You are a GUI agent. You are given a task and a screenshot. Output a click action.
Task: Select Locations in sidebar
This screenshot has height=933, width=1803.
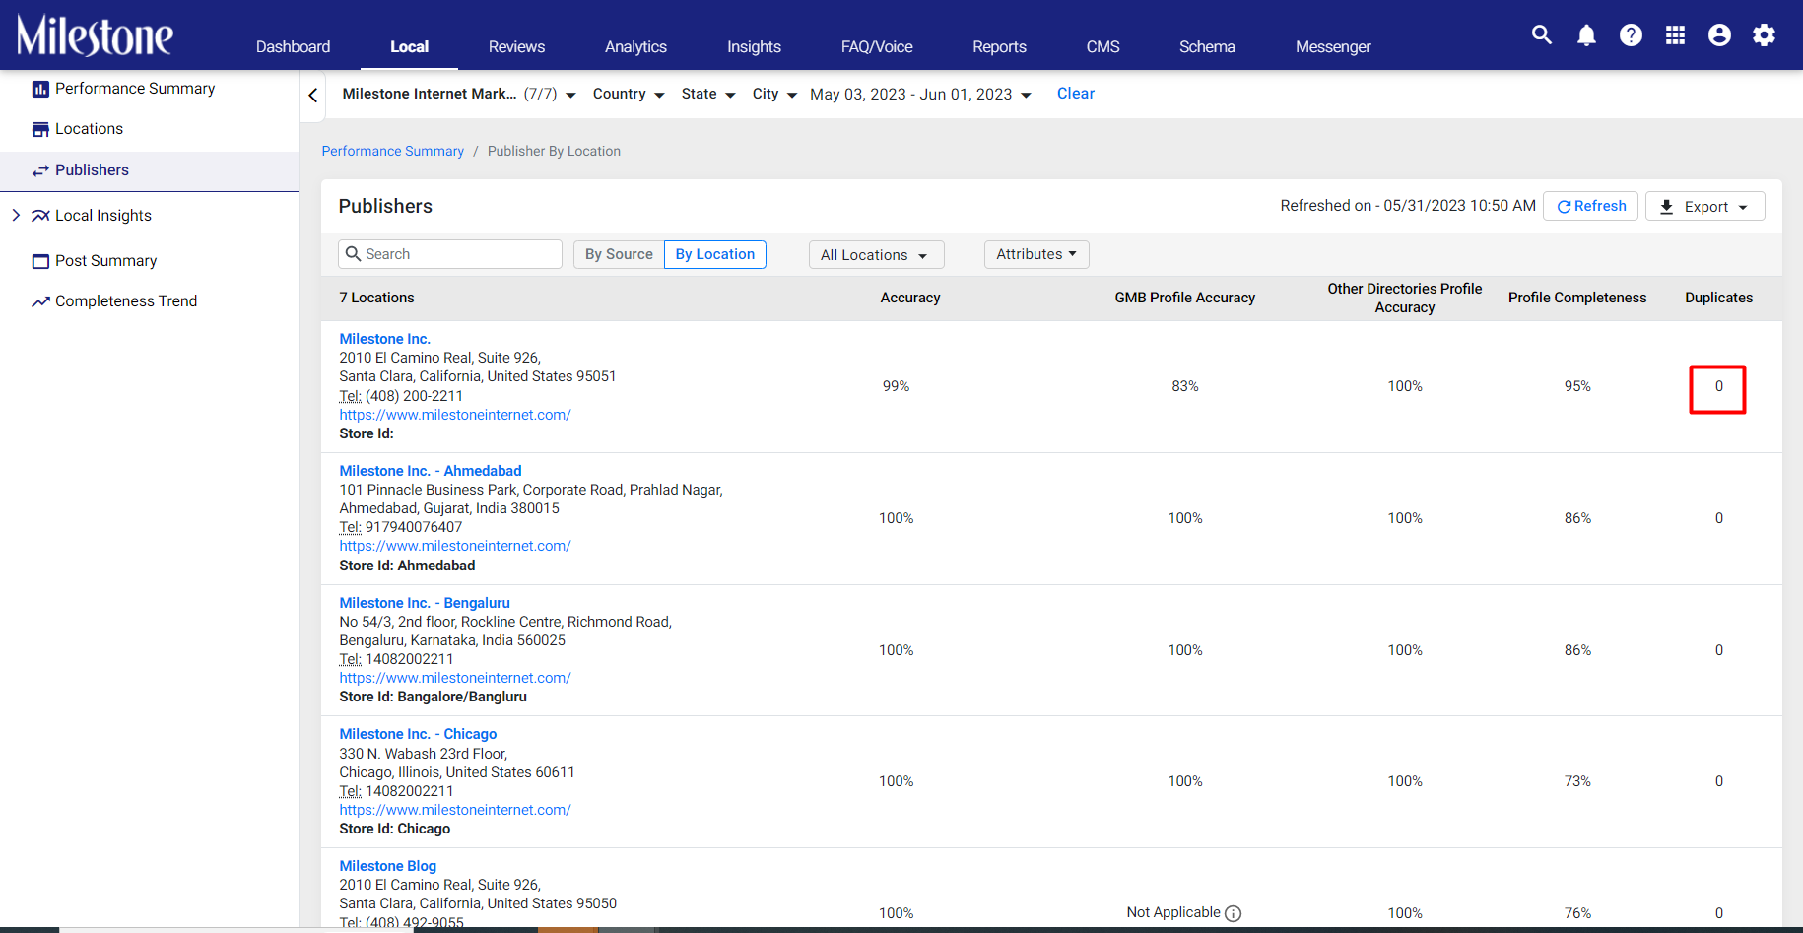pos(89,129)
